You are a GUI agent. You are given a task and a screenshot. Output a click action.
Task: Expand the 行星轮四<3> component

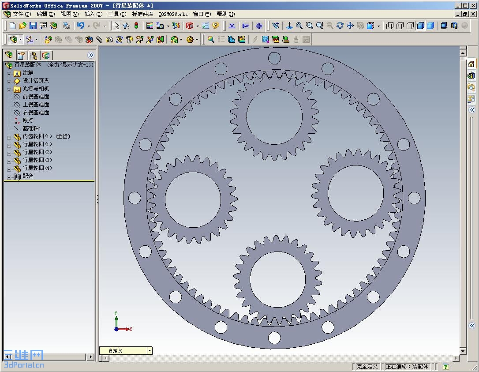(9, 162)
